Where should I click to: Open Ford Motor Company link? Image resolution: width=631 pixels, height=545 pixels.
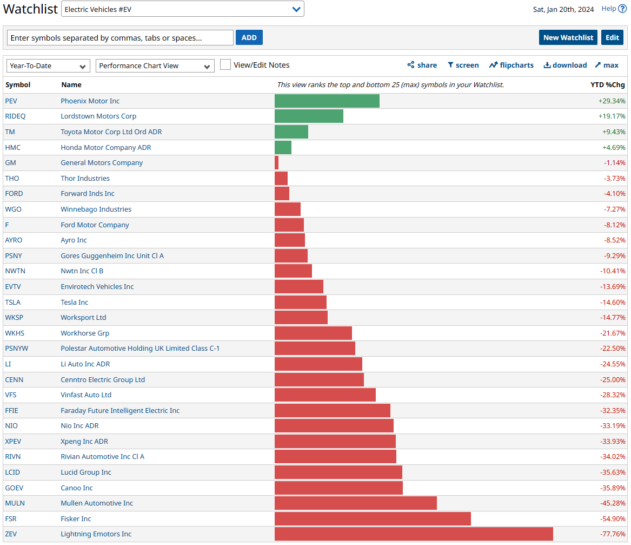click(95, 225)
